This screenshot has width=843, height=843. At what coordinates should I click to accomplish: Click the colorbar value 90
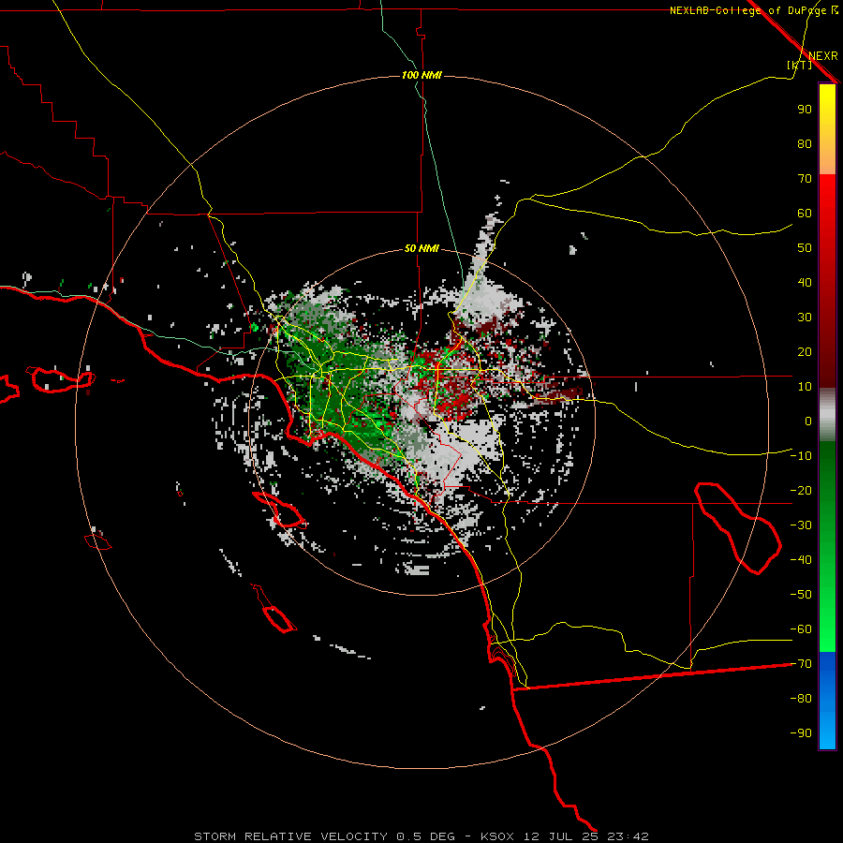point(805,110)
